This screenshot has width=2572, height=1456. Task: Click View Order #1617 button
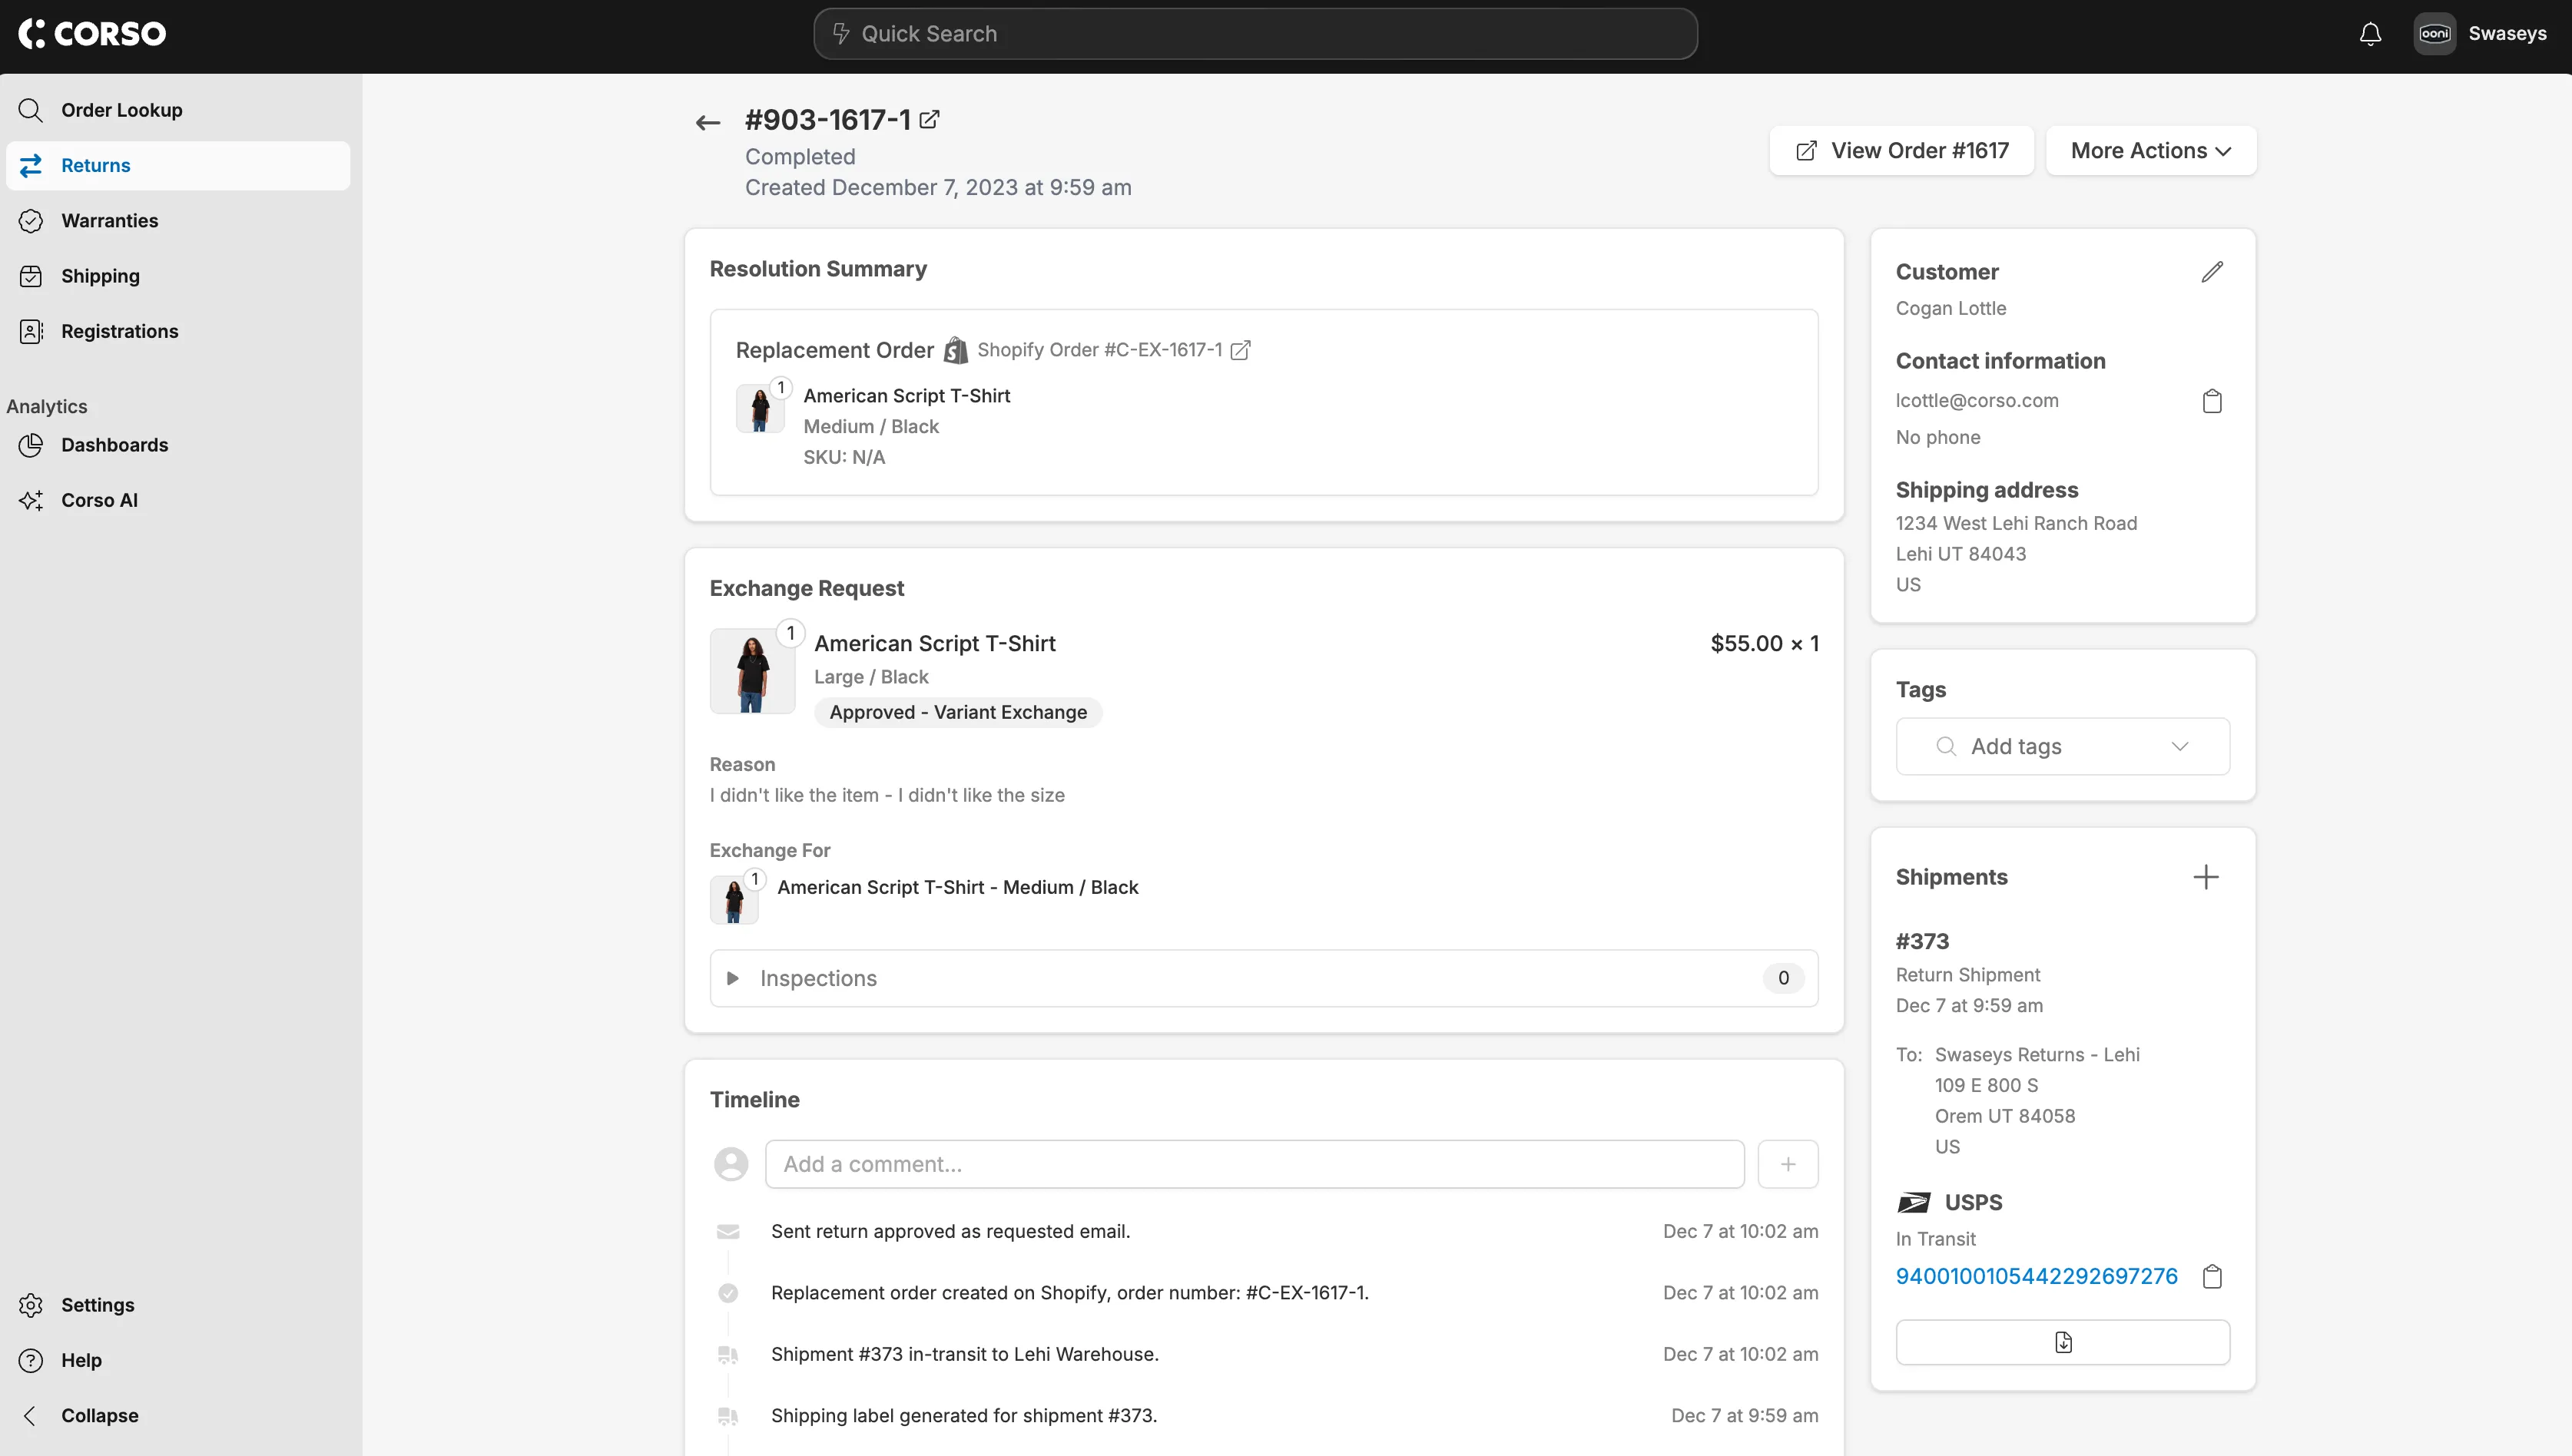pyautogui.click(x=1900, y=150)
